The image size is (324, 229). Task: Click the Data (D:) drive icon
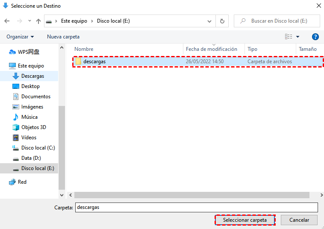16,159
